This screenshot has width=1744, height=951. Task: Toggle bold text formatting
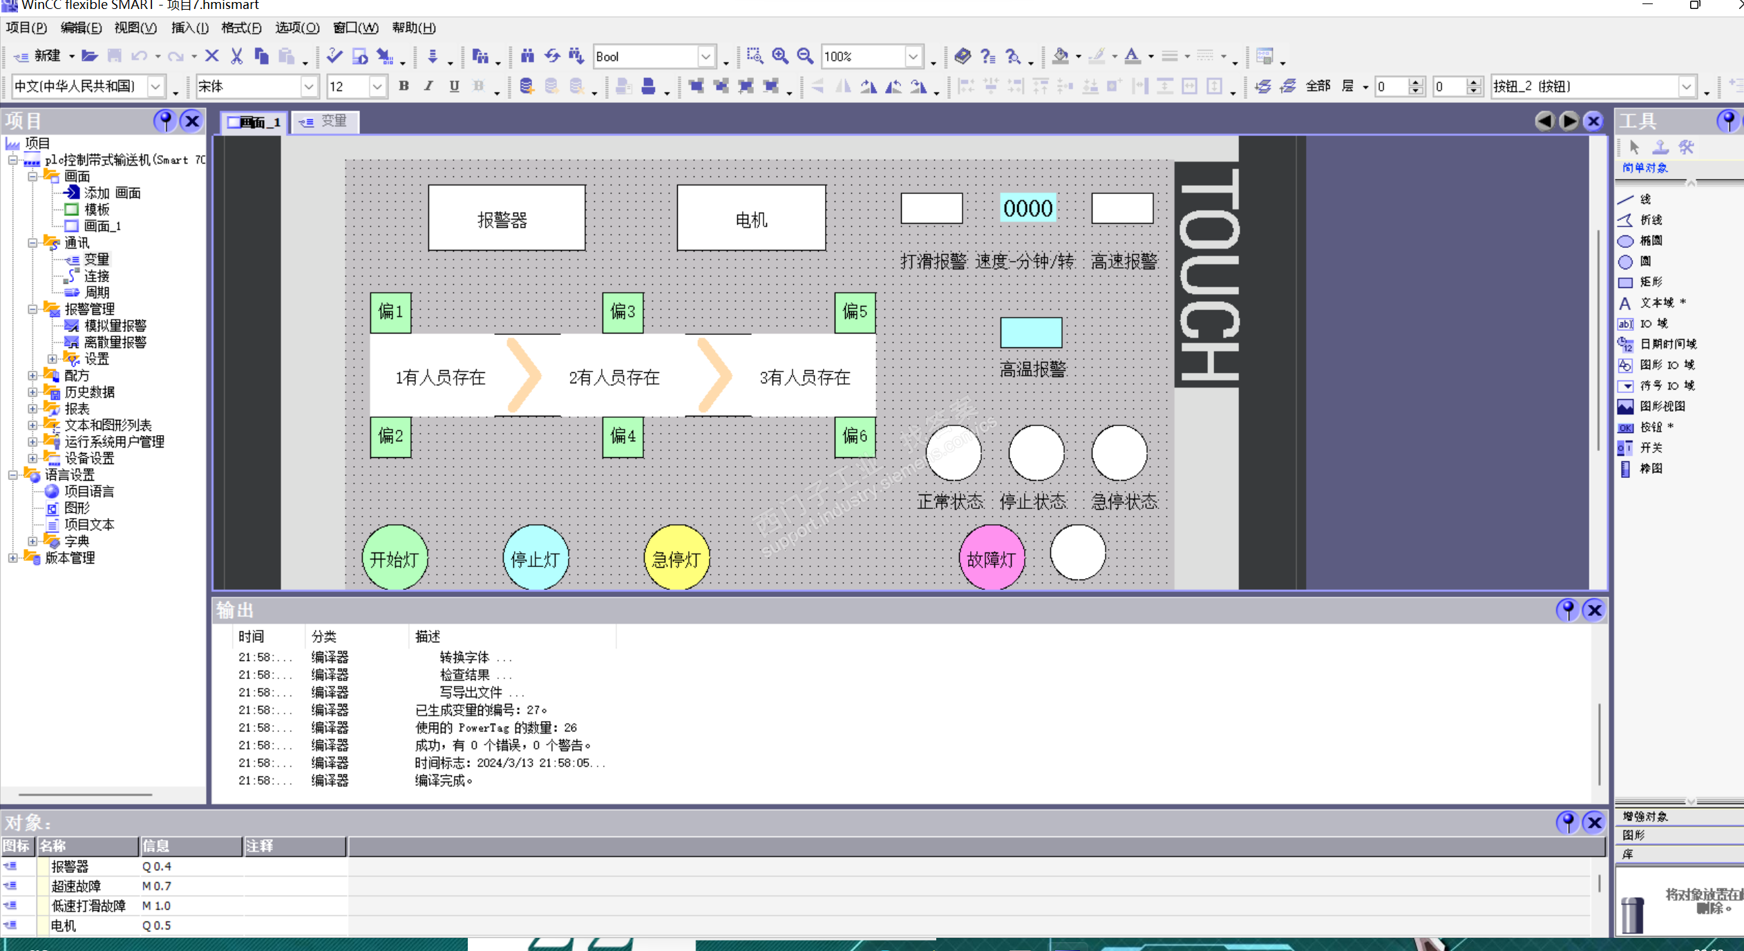404,86
